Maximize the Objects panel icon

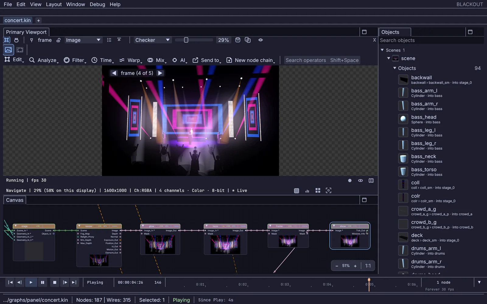[470, 32]
